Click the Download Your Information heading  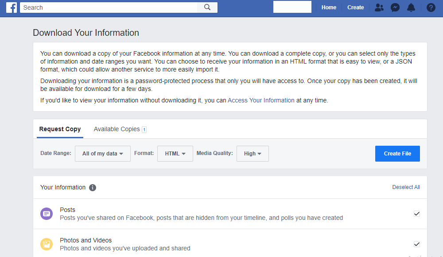coord(86,33)
